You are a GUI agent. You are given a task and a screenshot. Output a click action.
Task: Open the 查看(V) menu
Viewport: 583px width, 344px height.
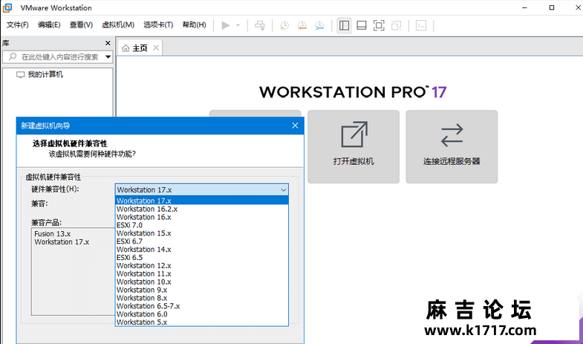(81, 25)
